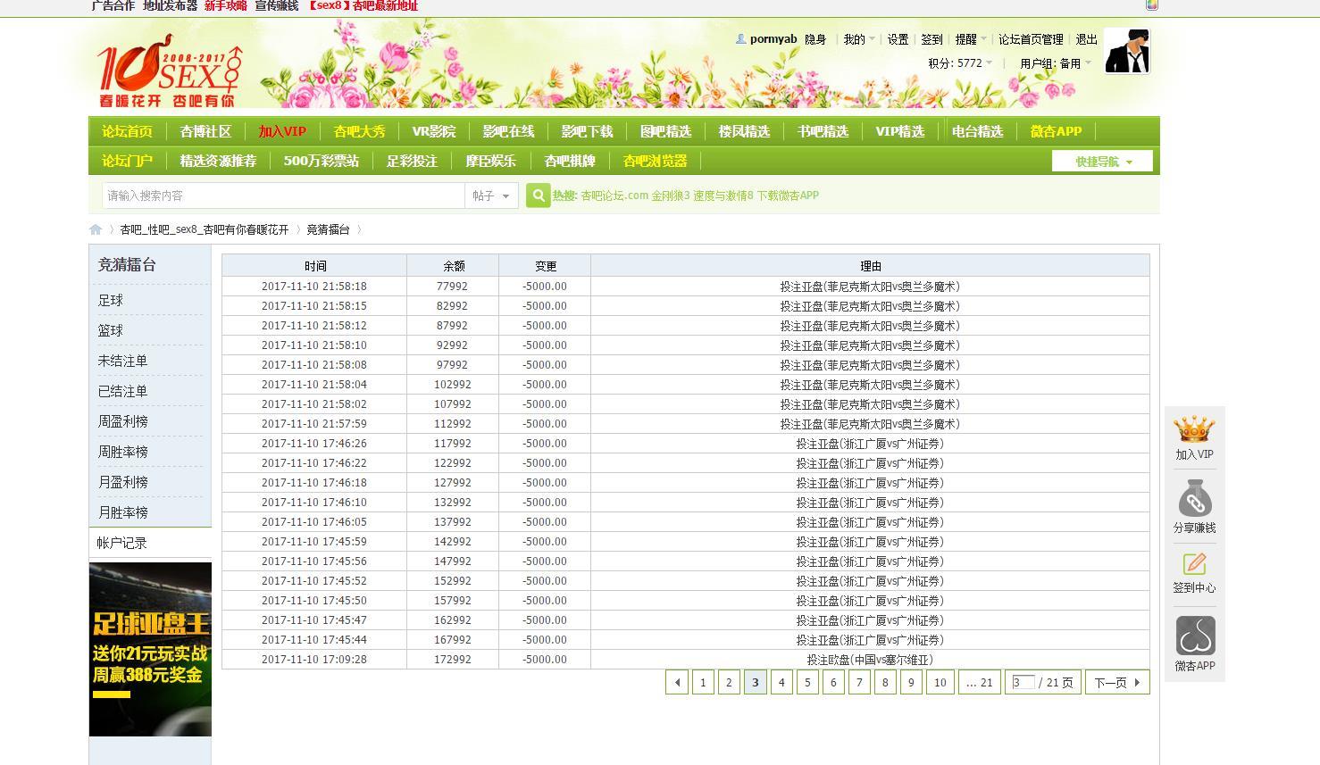1320x765 pixels.
Task: Click the home icon in breadcrumb
Action: coord(96,229)
